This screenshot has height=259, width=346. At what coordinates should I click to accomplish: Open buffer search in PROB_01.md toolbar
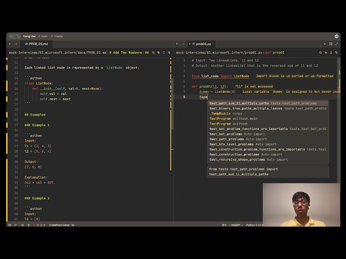[x=154, y=53]
